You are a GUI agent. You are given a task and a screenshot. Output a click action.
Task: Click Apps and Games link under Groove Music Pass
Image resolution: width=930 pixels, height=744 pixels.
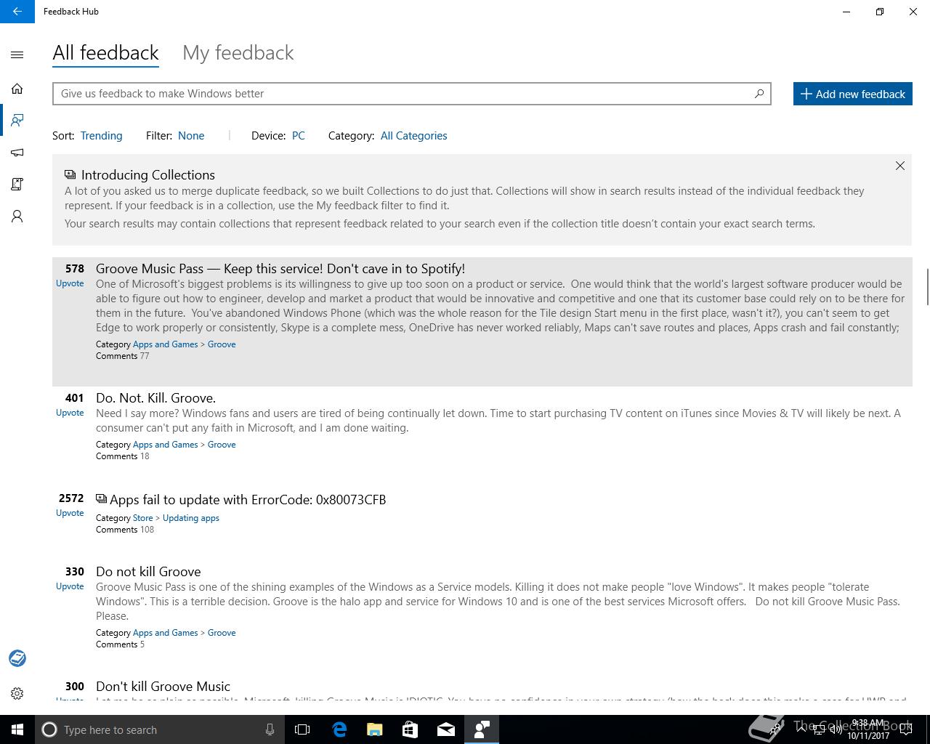coord(165,344)
